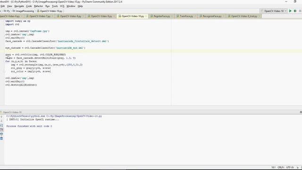The image size is (302, 170).
Task: Open the Edit menu
Action: pyautogui.click(x=2, y=6)
